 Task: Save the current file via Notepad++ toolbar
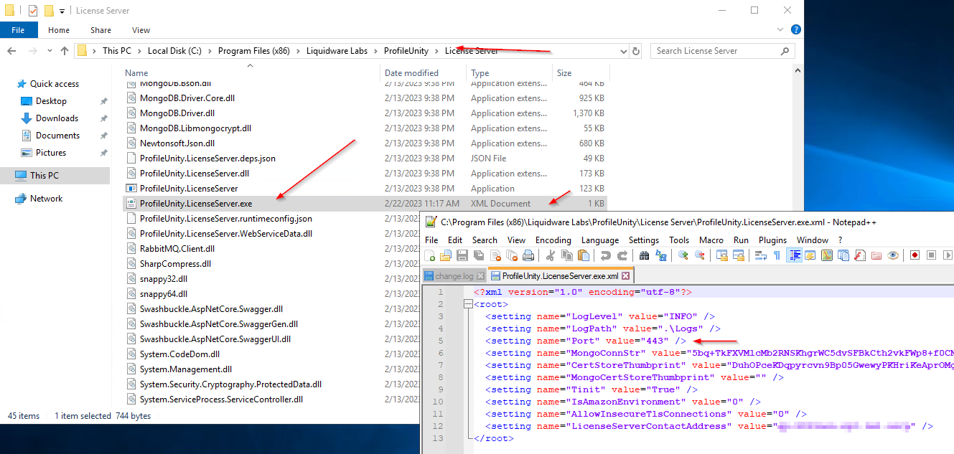[x=462, y=255]
